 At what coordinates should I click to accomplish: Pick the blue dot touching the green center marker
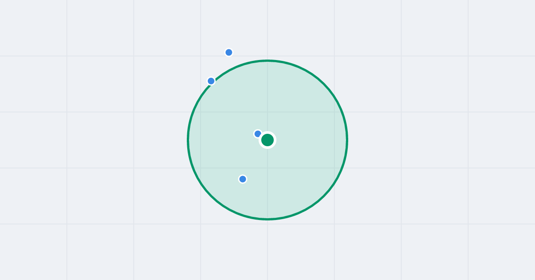click(x=258, y=134)
